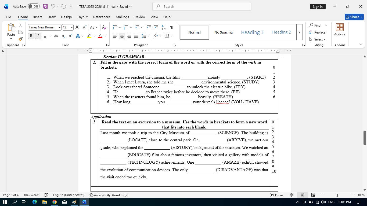Image resolution: width=367 pixels, height=206 pixels.
Task: Increase indent of paragraph
Action: coord(156,27)
